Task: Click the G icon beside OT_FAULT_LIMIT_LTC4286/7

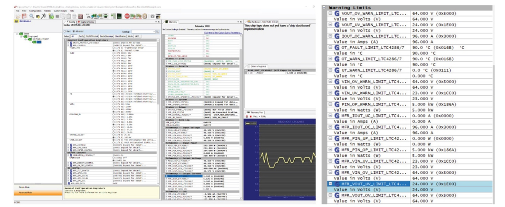Action: (x=337, y=58)
